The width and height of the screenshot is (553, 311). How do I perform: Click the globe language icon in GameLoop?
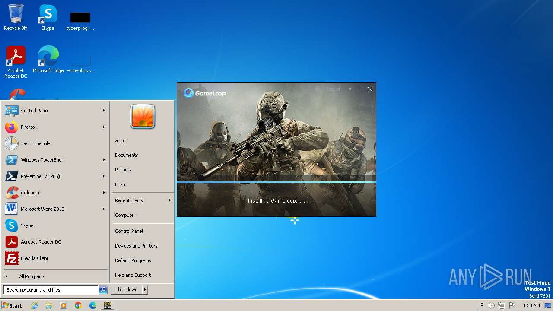[x=318, y=89]
